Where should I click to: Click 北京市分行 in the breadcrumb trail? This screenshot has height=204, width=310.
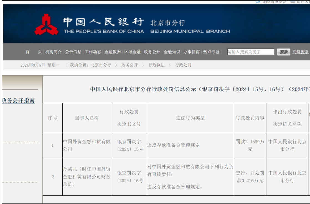click(x=101, y=65)
